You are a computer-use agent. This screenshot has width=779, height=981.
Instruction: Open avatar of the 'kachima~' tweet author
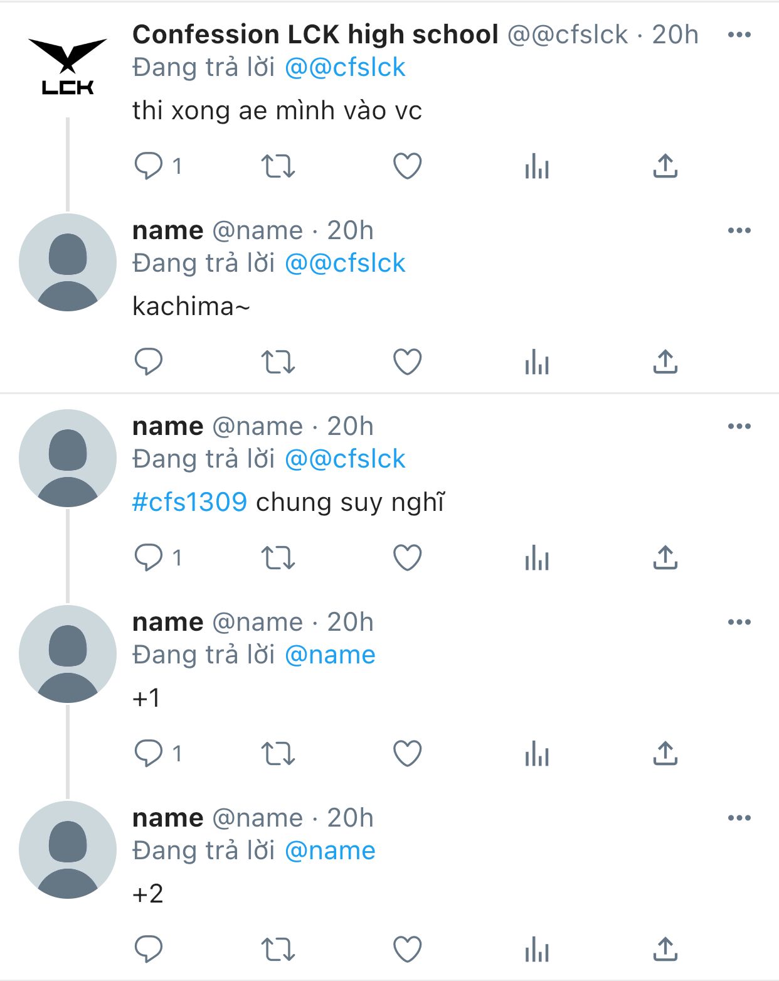coord(68,262)
